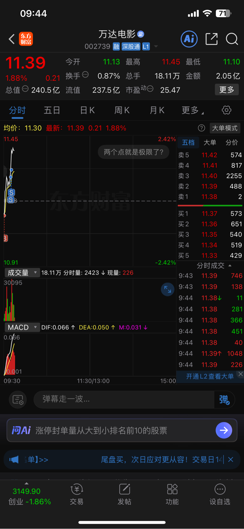This screenshot has height=529, width=244.
Task: Open the 更多 quote details button
Action: pos(227,90)
